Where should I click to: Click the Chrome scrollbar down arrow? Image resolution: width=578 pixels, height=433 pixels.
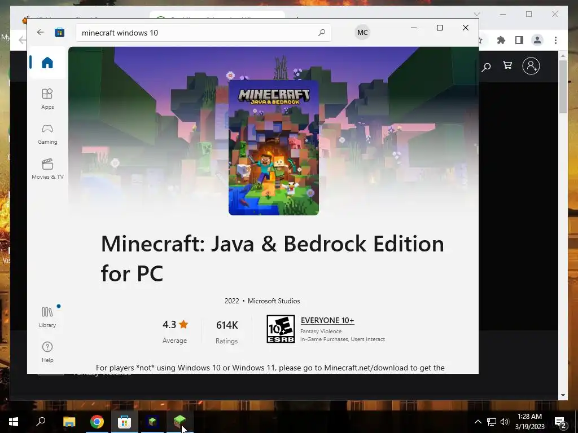point(563,395)
